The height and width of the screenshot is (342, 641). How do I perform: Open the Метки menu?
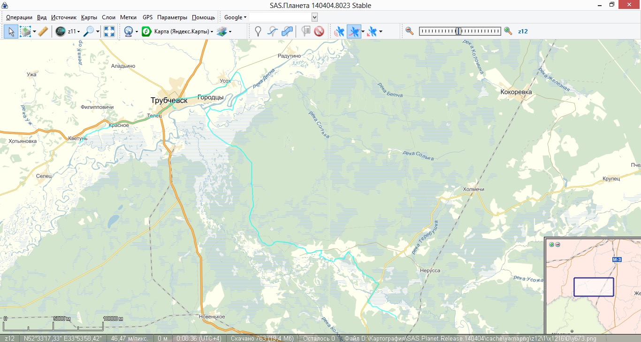pos(128,17)
